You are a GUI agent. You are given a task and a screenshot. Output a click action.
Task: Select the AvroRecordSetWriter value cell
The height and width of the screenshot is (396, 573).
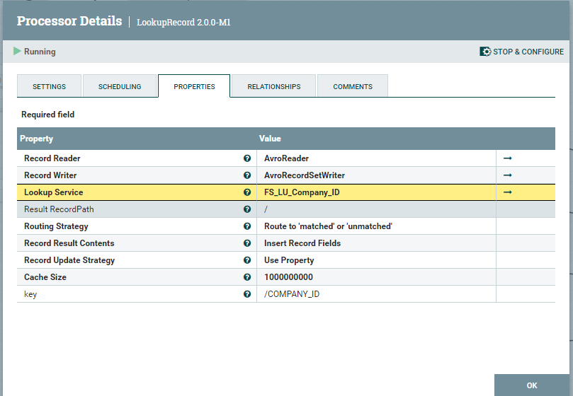tap(376, 175)
